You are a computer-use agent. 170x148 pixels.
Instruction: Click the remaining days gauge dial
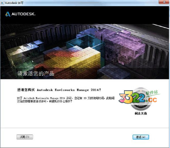pyautogui.click(x=141, y=99)
